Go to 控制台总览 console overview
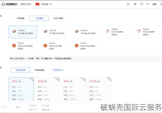 click(26, 4)
